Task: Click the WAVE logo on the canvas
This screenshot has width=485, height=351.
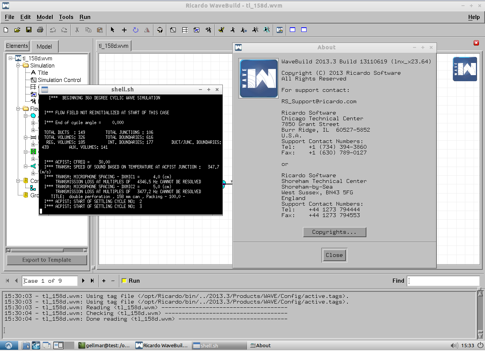Action: [x=465, y=69]
